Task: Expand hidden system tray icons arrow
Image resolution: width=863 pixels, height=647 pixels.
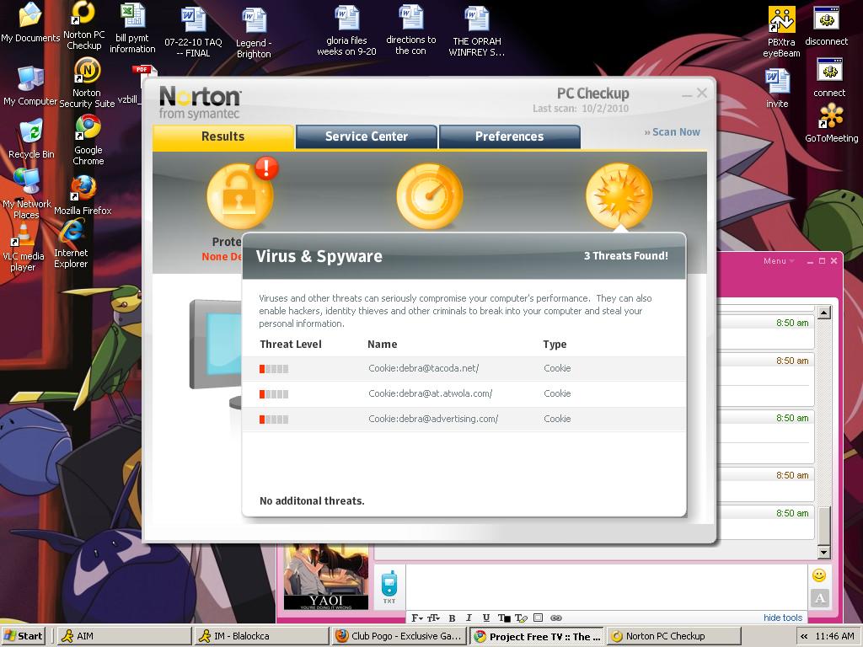Action: (804, 636)
